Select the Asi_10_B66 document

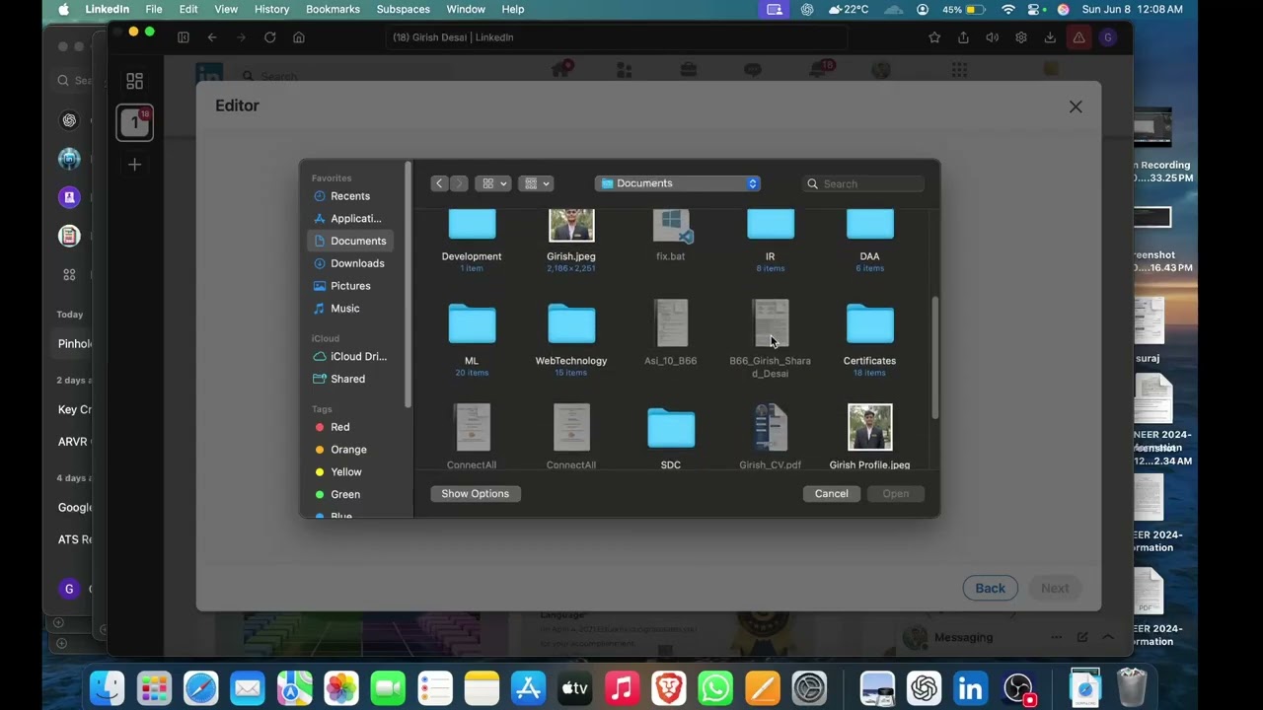pos(671,333)
